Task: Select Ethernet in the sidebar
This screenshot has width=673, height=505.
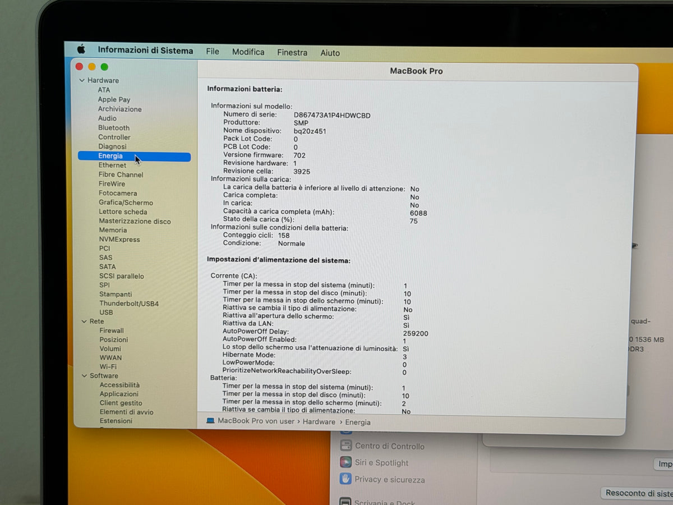Action: coord(113,166)
